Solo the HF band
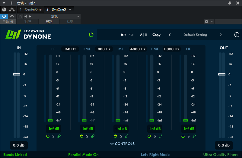The image size is (242, 158). pyautogui.click(x=189, y=136)
